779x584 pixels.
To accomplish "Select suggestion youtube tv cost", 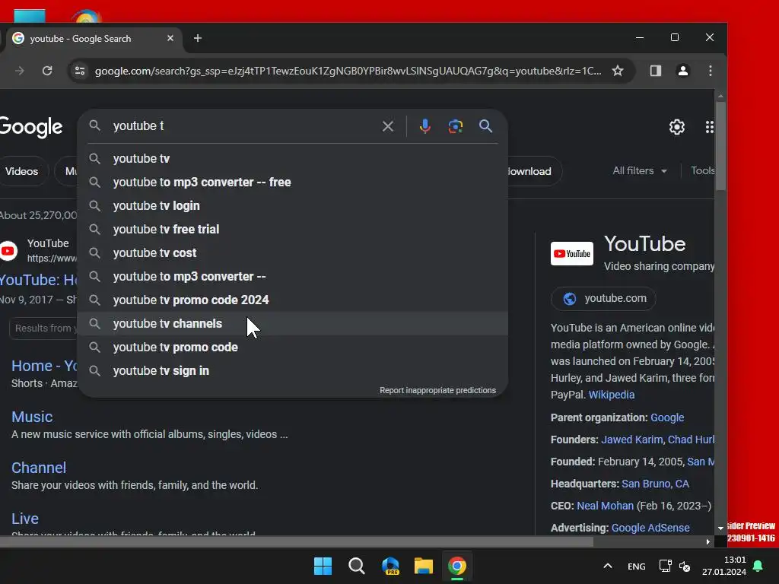I will (x=293, y=252).
